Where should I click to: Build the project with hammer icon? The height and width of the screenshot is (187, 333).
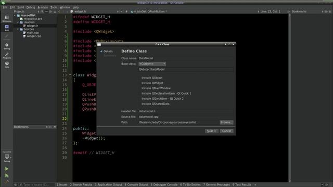pos(7,182)
